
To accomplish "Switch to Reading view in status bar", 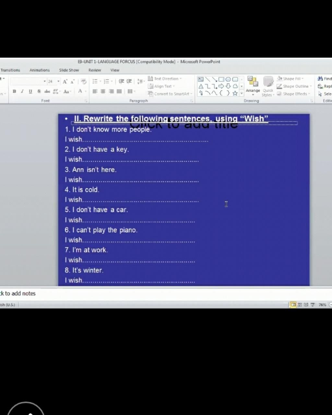I will (306, 305).
